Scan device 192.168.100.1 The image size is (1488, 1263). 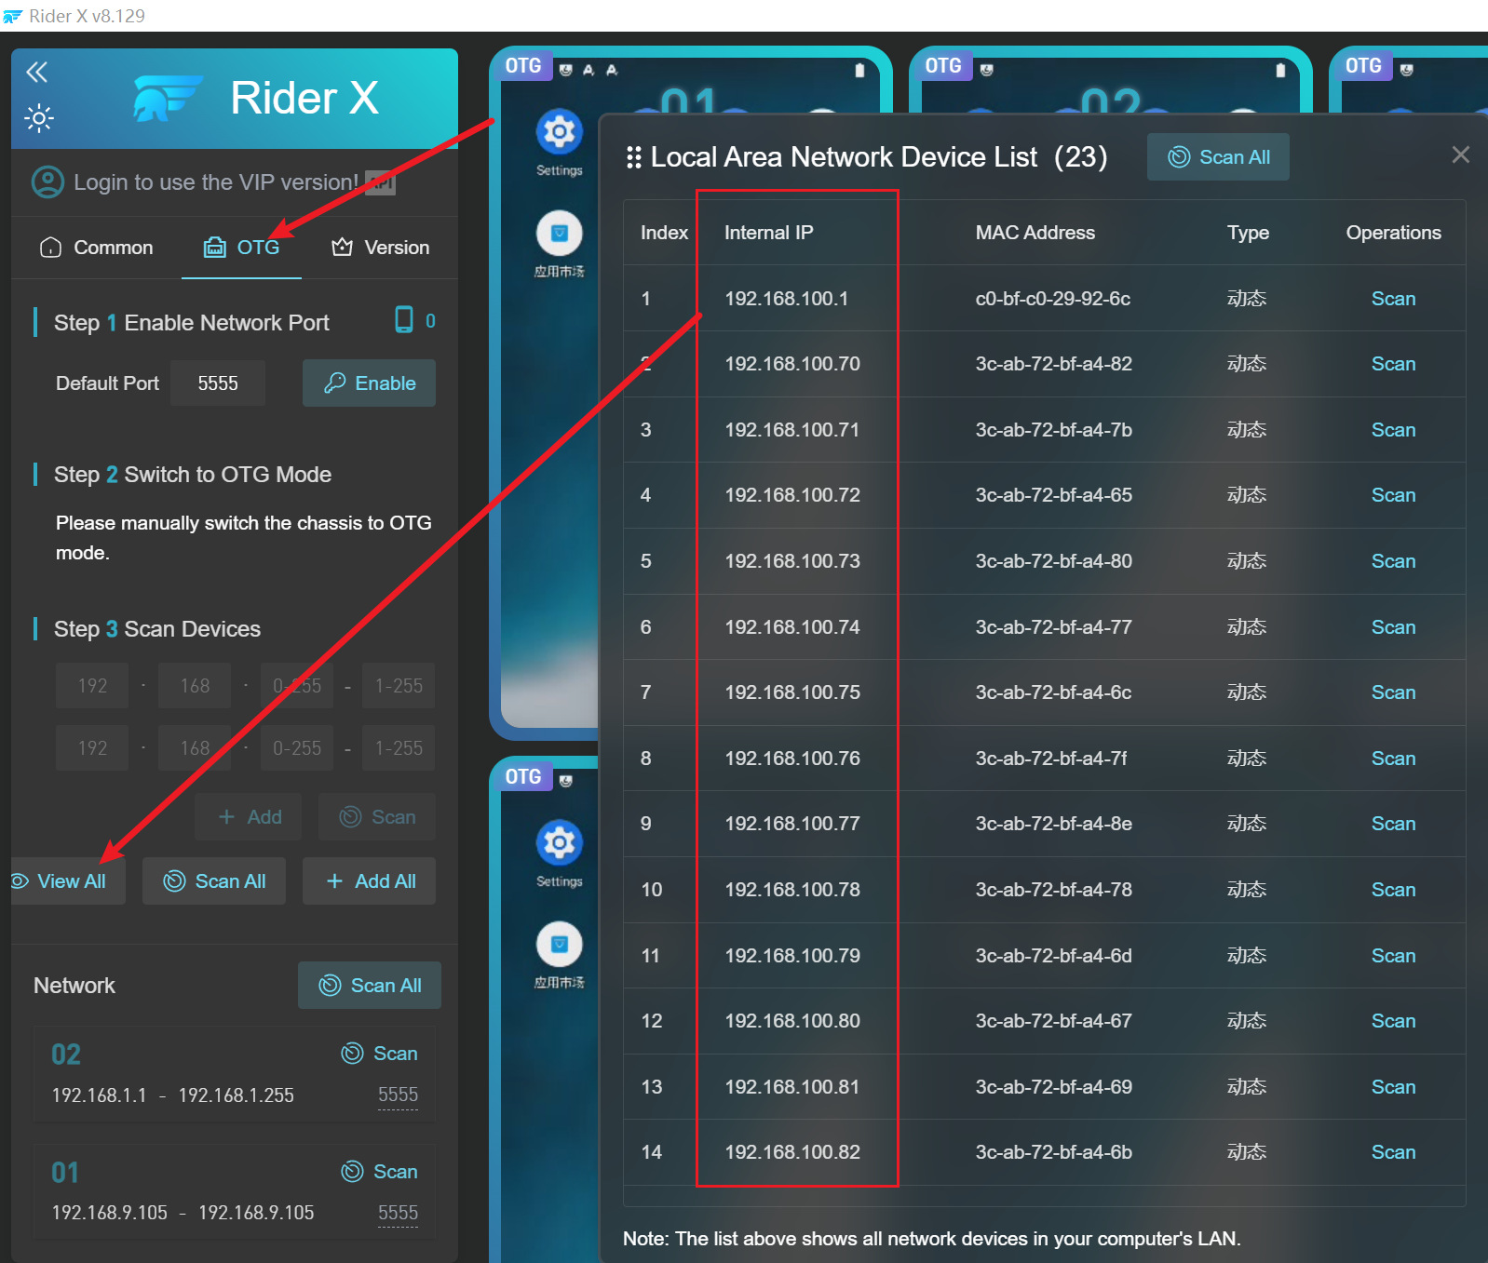1393,299
